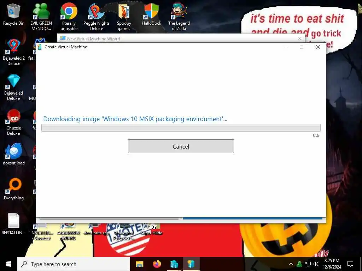This screenshot has width=362, height=271.
Task: Minimize the Create Virtual Machine window
Action: [286, 47]
